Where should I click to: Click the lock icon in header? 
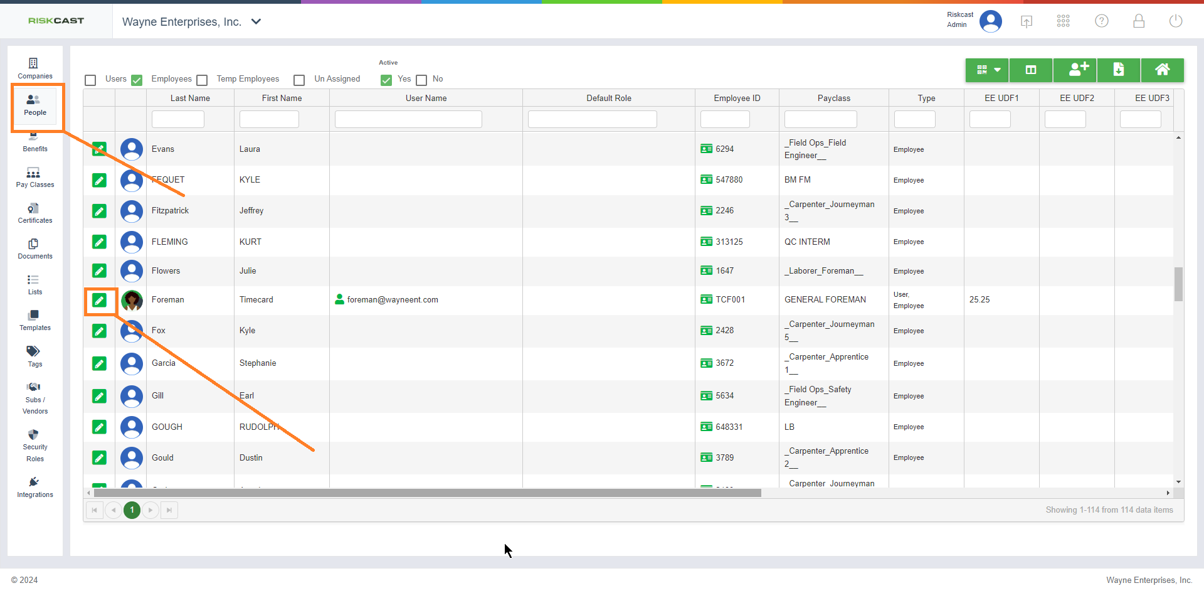pyautogui.click(x=1138, y=21)
